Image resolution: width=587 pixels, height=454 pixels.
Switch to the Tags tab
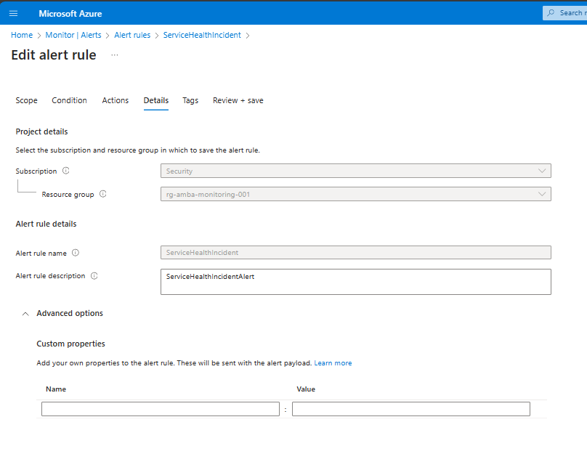(x=190, y=100)
